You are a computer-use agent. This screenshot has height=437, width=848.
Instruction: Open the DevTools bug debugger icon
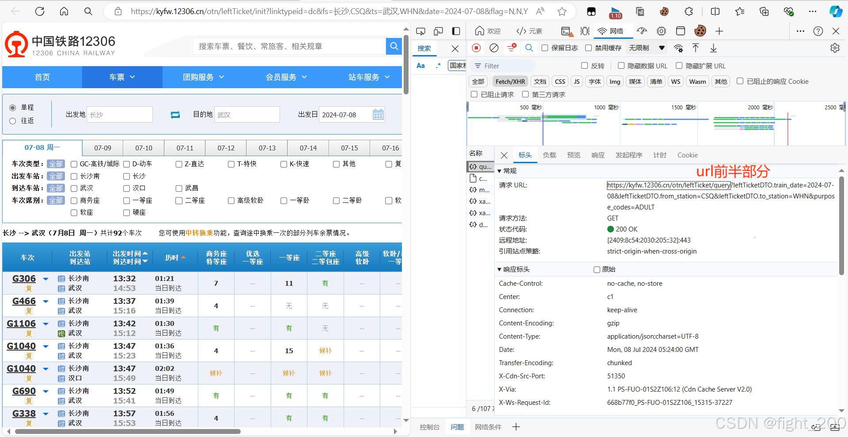pos(585,31)
